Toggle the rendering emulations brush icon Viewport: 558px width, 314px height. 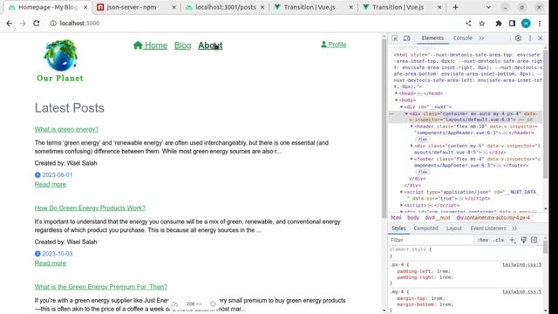click(x=523, y=240)
